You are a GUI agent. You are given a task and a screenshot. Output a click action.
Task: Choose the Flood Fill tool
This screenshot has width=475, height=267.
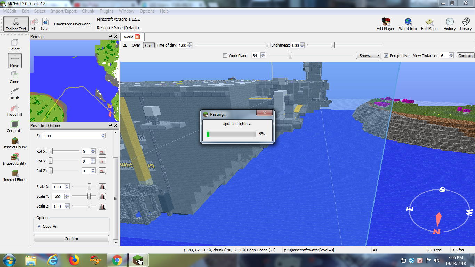click(x=15, y=110)
